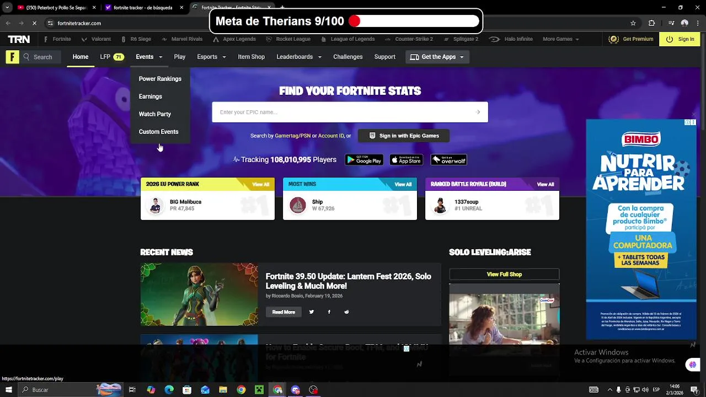View All on Ranked Battle Royale card

tap(545, 184)
